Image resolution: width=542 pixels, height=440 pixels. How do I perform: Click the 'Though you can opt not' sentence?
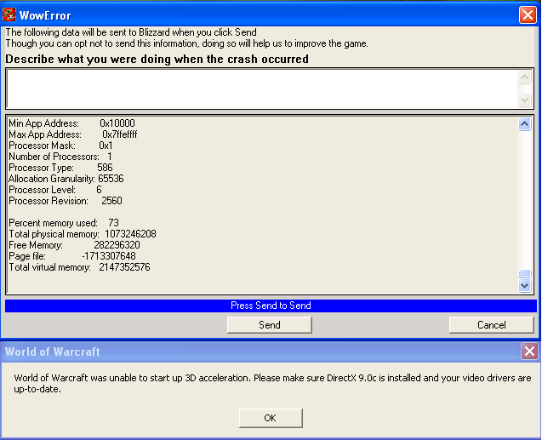pos(186,43)
